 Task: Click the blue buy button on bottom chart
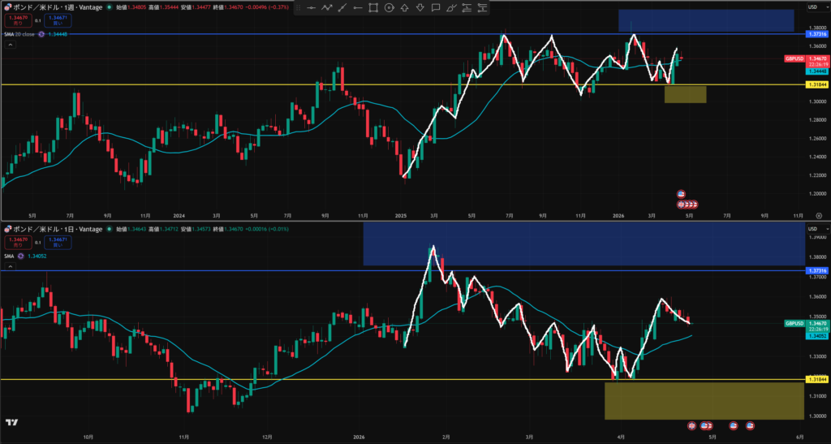click(57, 241)
